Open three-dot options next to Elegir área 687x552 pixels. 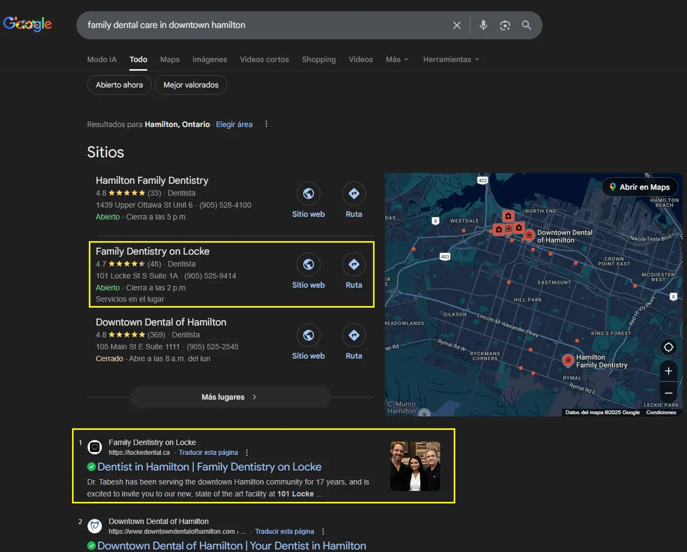pyautogui.click(x=266, y=124)
